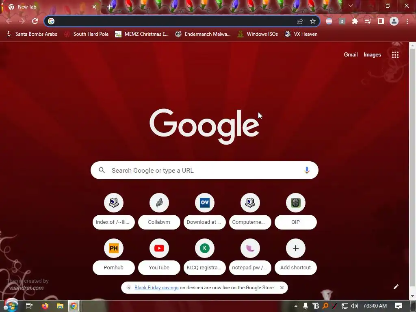Image resolution: width=416 pixels, height=312 pixels.
Task: Open the Extensions puzzle piece menu
Action: coord(355,21)
